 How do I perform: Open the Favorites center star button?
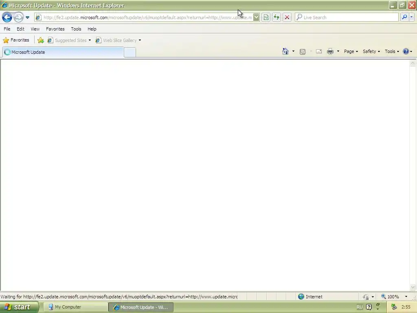point(16,40)
